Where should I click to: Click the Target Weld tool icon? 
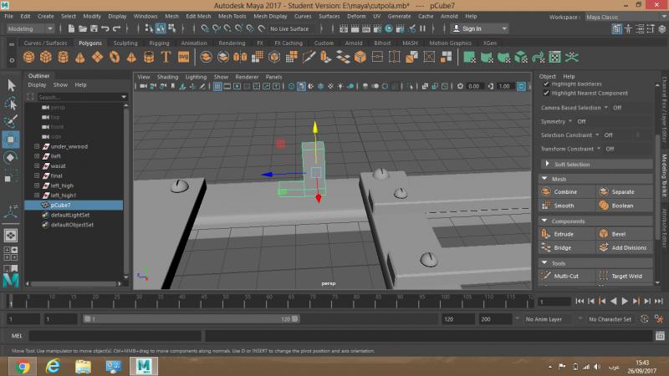pos(603,276)
